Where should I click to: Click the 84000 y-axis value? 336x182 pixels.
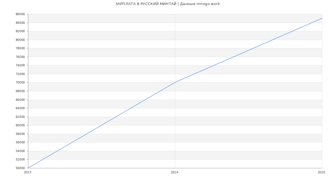[20, 23]
